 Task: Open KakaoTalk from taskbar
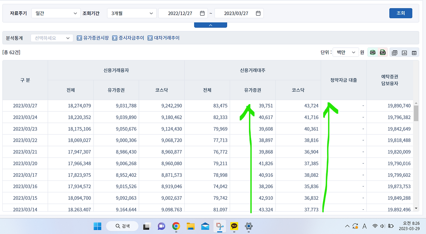pos(234,226)
